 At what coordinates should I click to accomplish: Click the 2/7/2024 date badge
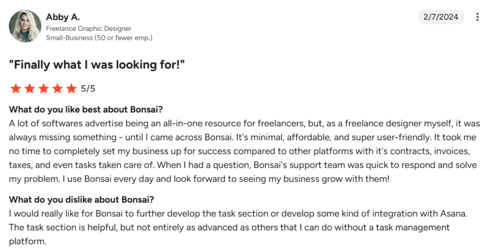pos(441,17)
